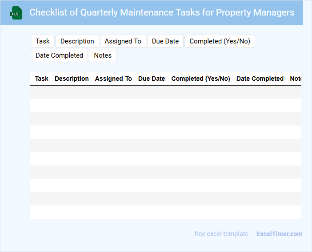Click the "free excel template" footer text
This screenshot has width=312, height=252.
[x=223, y=234]
